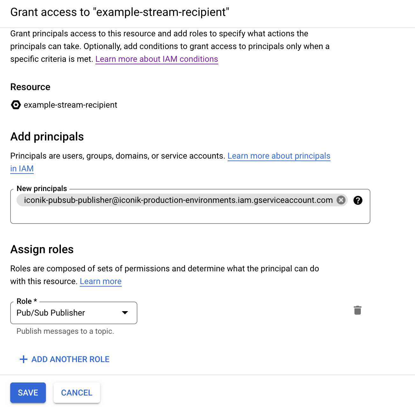Follow the Learn more about principals link

pyautogui.click(x=279, y=156)
